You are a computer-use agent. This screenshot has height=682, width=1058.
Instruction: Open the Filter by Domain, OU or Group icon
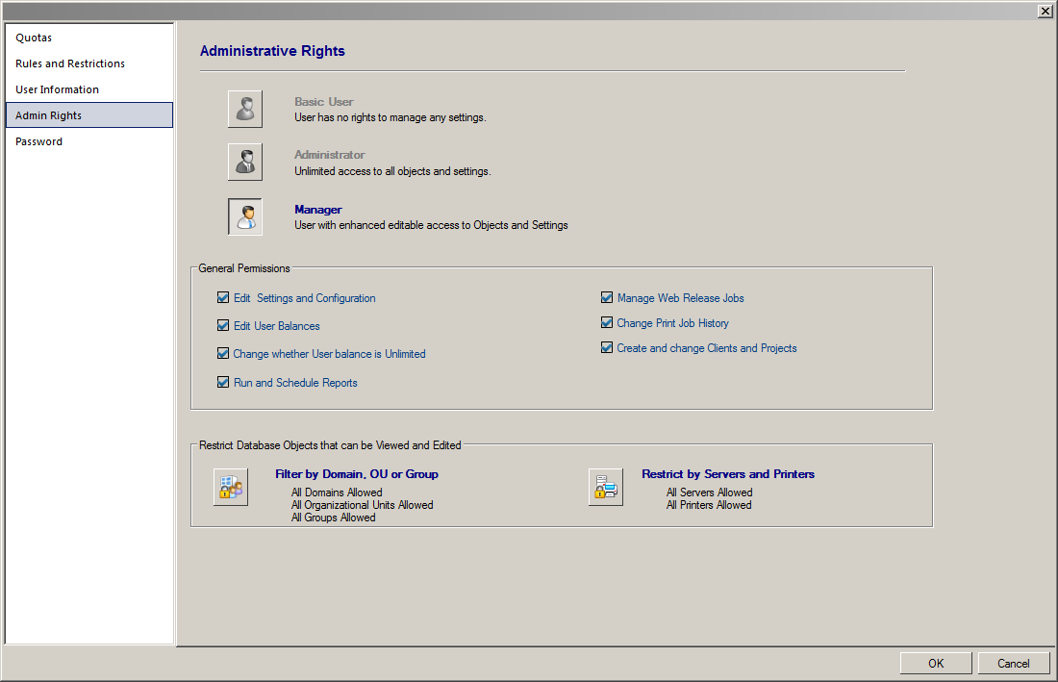[x=231, y=487]
